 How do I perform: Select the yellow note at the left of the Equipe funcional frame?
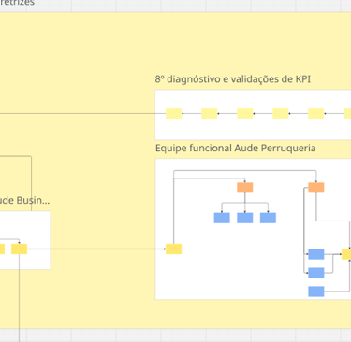coord(174,249)
